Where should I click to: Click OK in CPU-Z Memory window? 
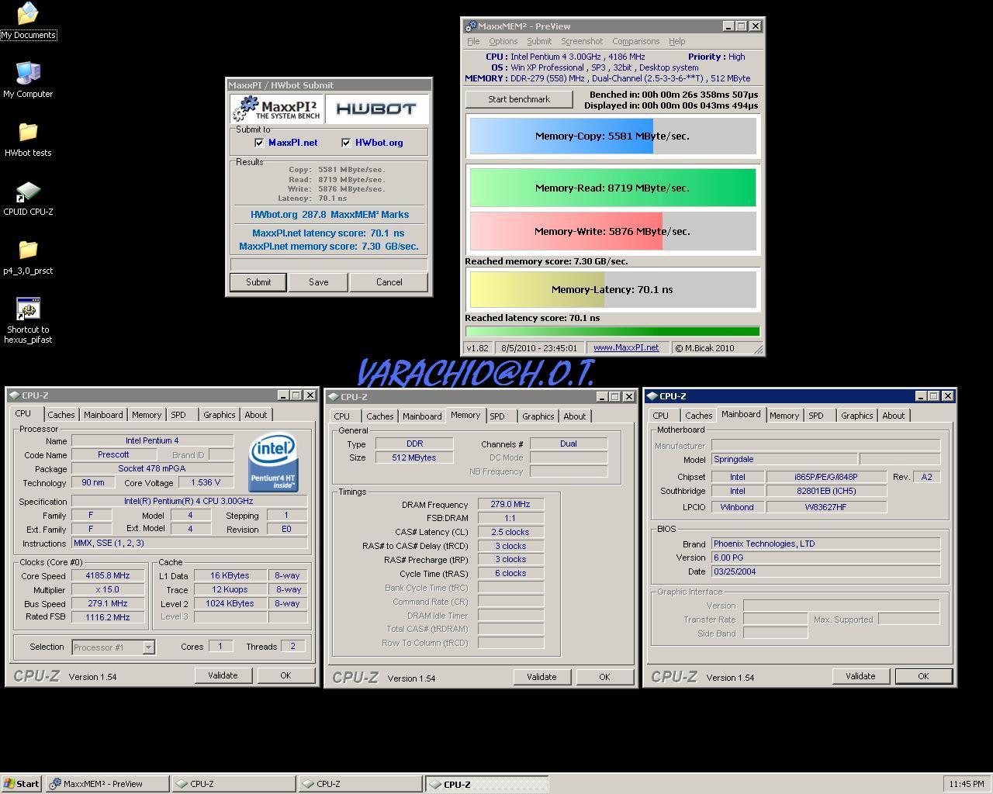click(604, 677)
